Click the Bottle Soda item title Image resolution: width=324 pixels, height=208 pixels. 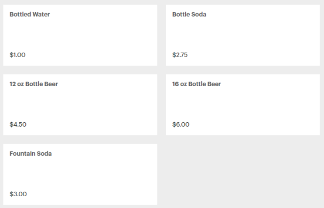pyautogui.click(x=189, y=14)
